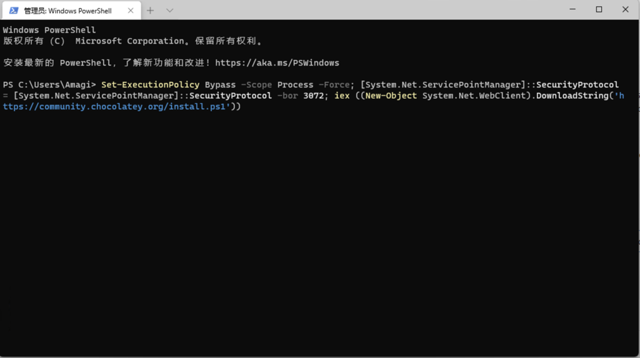The image size is (640, 358).
Task: Click the New-Object cmdlet text
Action: point(391,96)
